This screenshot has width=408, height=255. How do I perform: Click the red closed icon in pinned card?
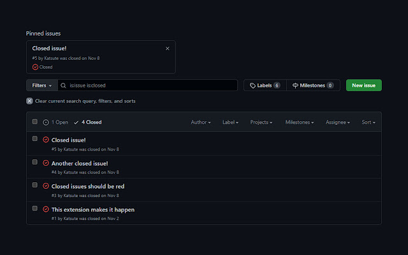(x=35, y=67)
